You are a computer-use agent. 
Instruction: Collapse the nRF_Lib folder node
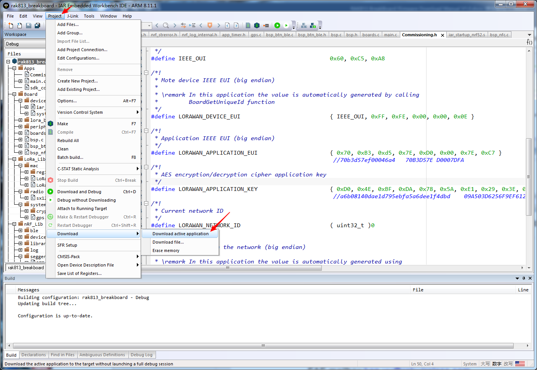pos(14,224)
